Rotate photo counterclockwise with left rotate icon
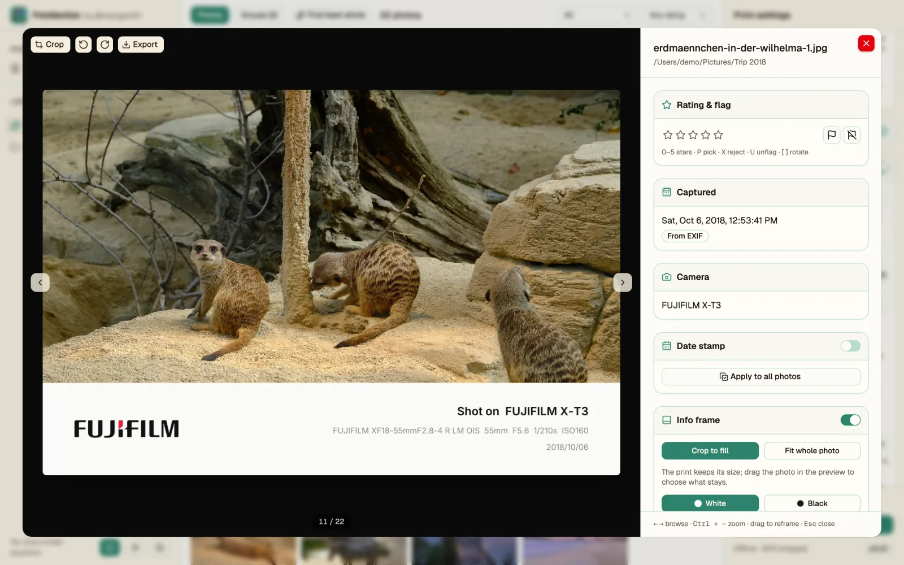 [x=84, y=45]
